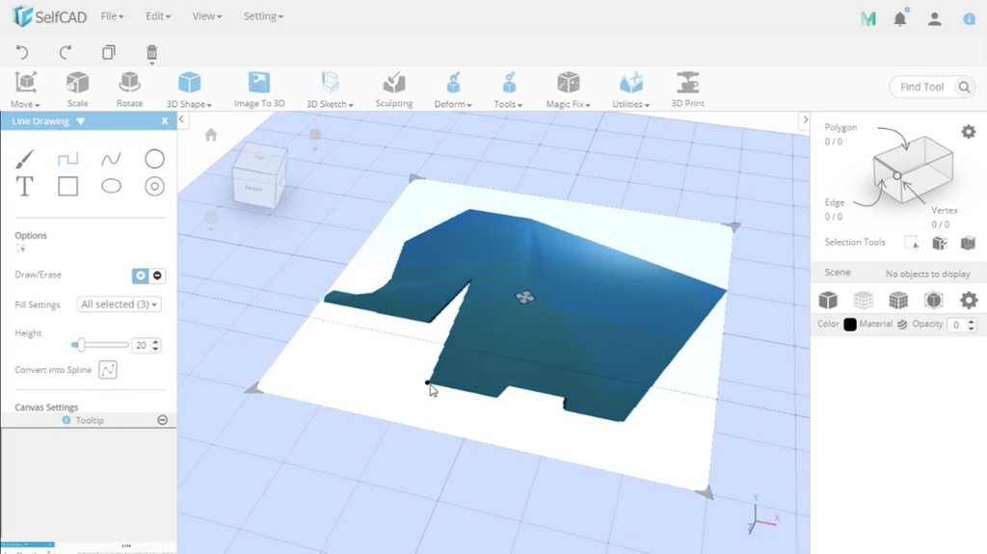Toggle wireframe view mode cube
This screenshot has width=987, height=554.
863,301
